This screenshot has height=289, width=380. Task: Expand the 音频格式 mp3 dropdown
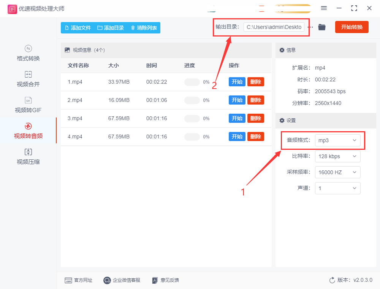pyautogui.click(x=337, y=140)
